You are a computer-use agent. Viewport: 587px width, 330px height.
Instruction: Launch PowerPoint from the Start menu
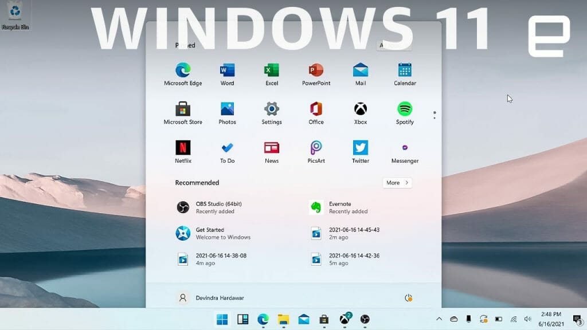pyautogui.click(x=316, y=74)
